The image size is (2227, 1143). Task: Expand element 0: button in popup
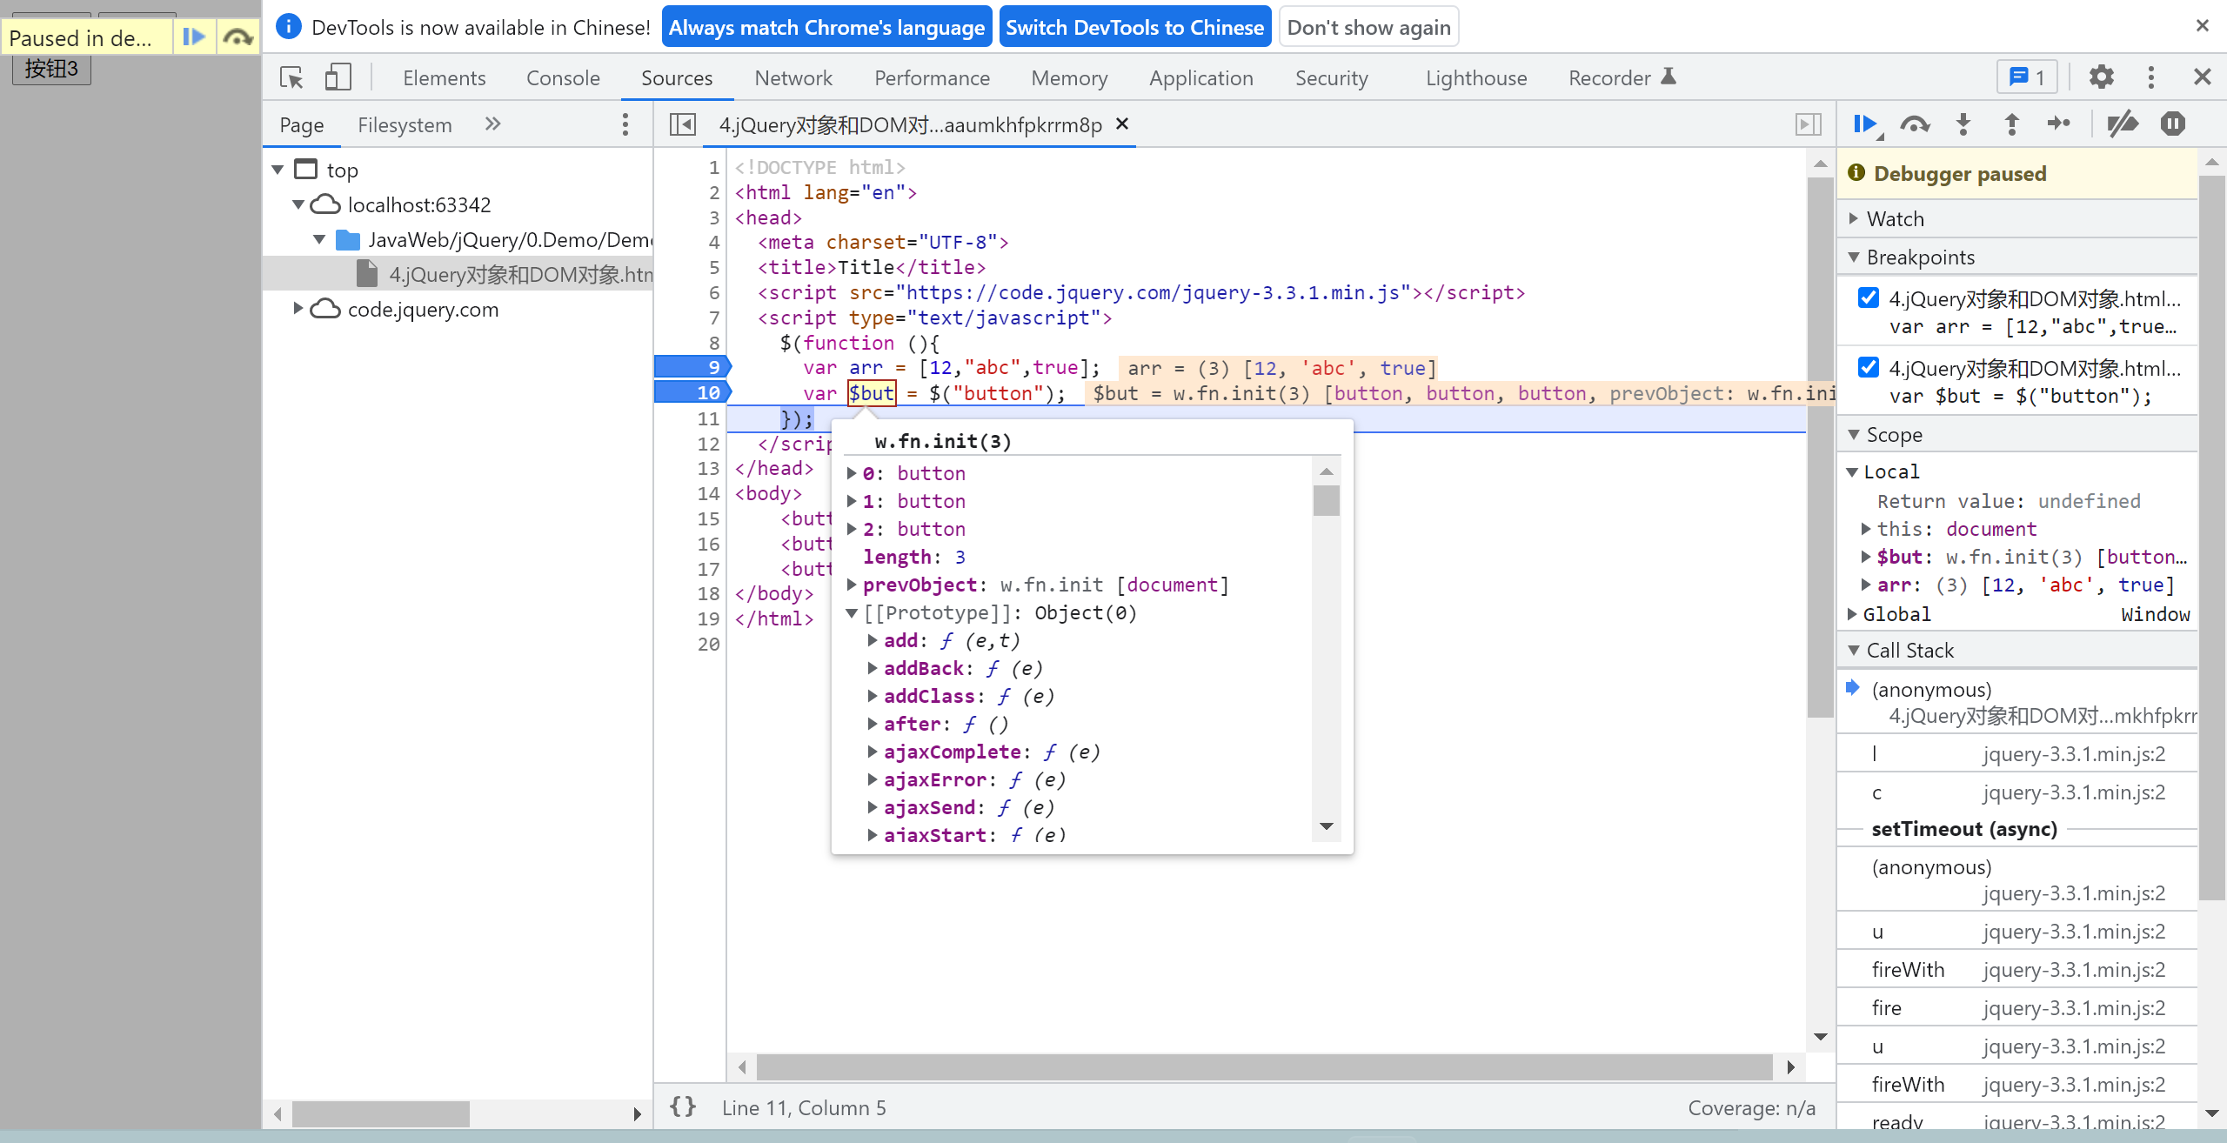(x=852, y=473)
